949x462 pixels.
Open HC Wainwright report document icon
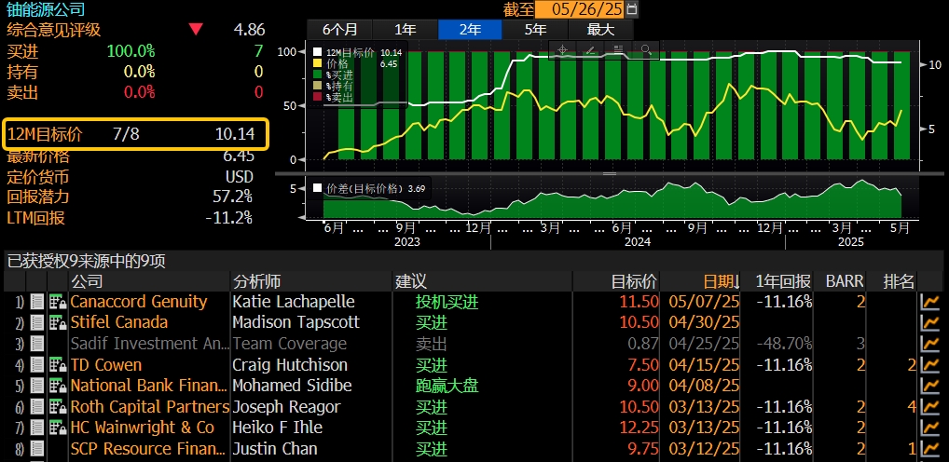37,428
